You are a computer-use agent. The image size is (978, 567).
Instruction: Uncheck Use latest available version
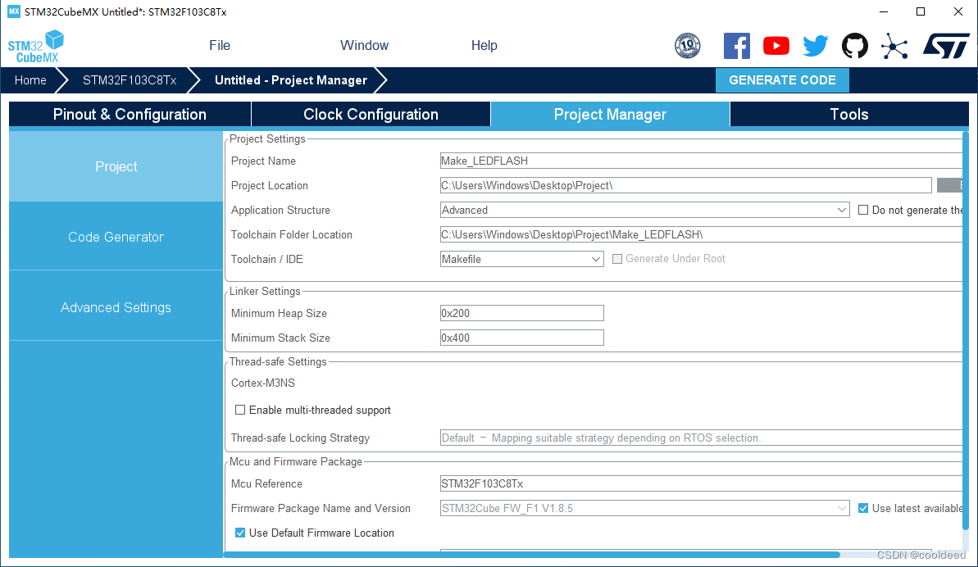coord(863,509)
